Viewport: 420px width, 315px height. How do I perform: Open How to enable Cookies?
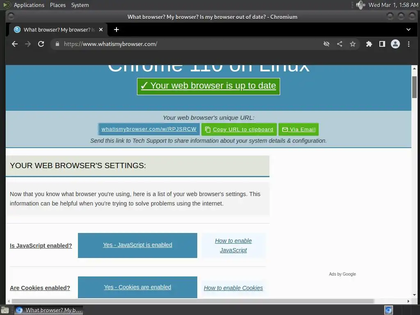233,288
